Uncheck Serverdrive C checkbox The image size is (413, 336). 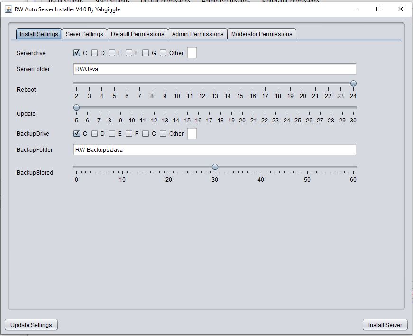(x=77, y=53)
